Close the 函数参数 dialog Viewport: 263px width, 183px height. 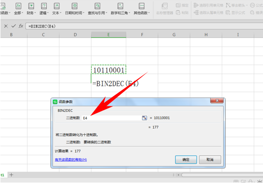coord(217,101)
